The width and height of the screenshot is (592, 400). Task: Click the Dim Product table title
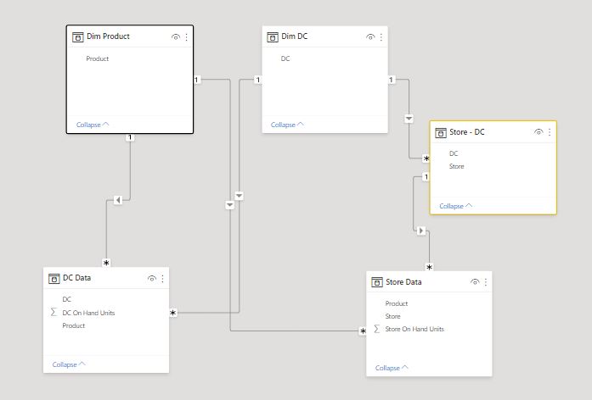pyautogui.click(x=108, y=36)
